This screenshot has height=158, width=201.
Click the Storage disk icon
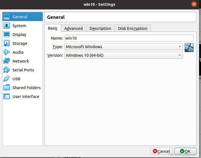7,43
